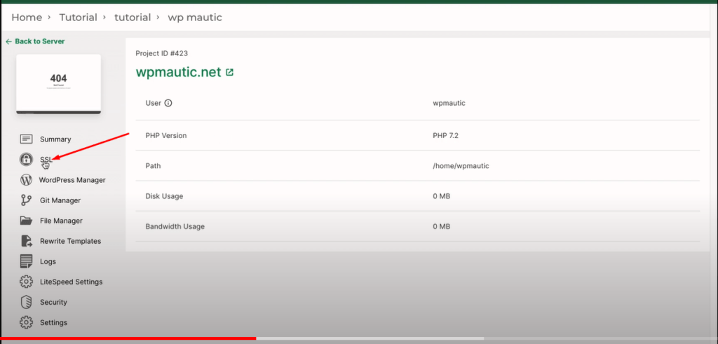Open the Security menu label

coord(53,303)
